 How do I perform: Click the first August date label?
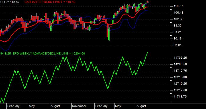(x=55, y=106)
